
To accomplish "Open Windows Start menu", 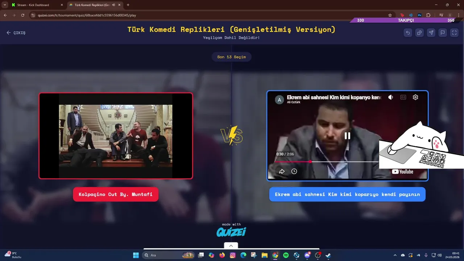I will tap(136, 255).
